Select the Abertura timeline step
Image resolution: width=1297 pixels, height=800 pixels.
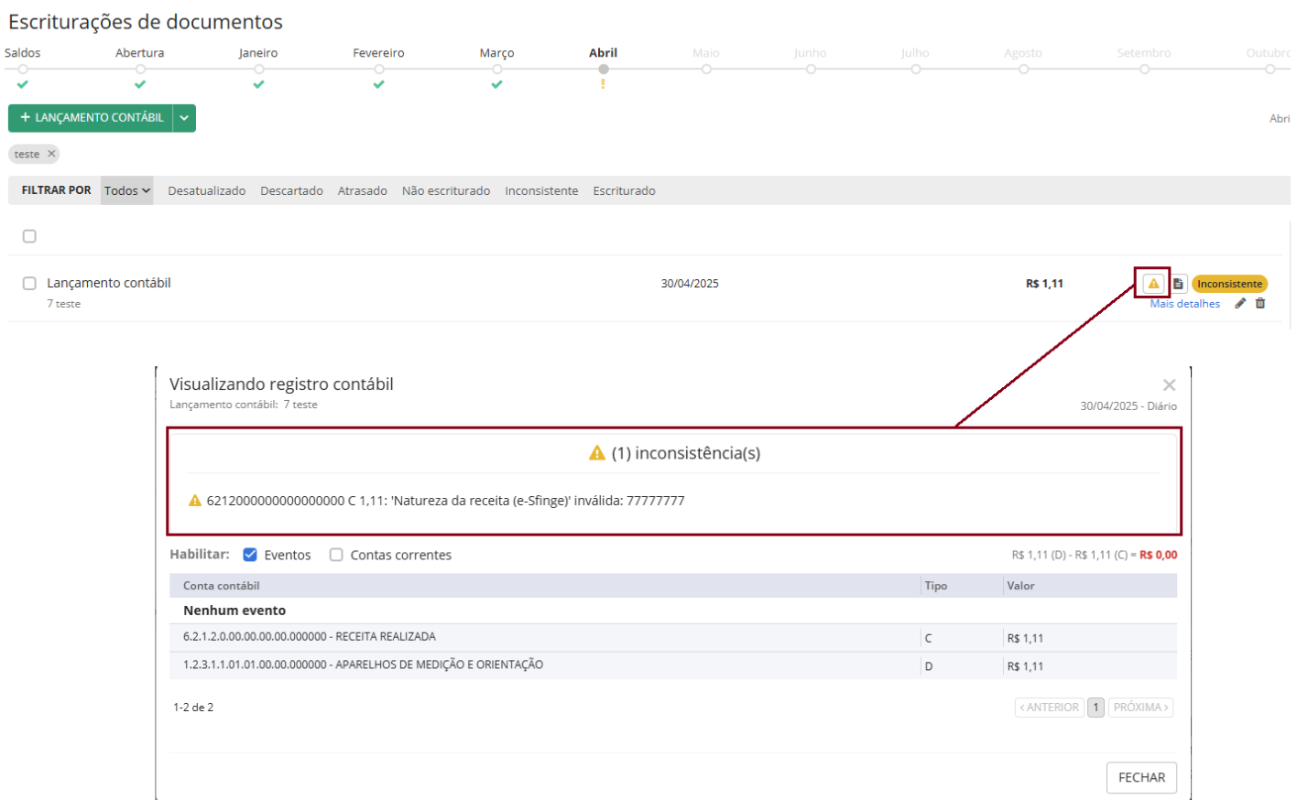click(140, 69)
